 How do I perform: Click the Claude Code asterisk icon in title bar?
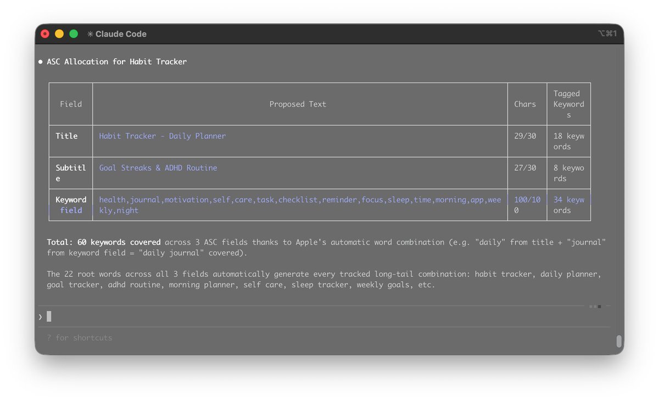(x=90, y=34)
